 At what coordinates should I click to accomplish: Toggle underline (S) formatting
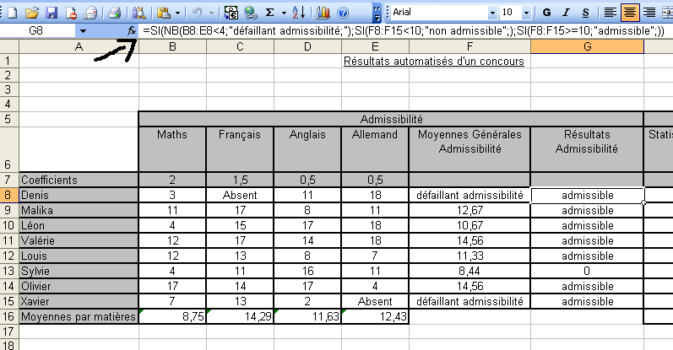click(x=585, y=13)
